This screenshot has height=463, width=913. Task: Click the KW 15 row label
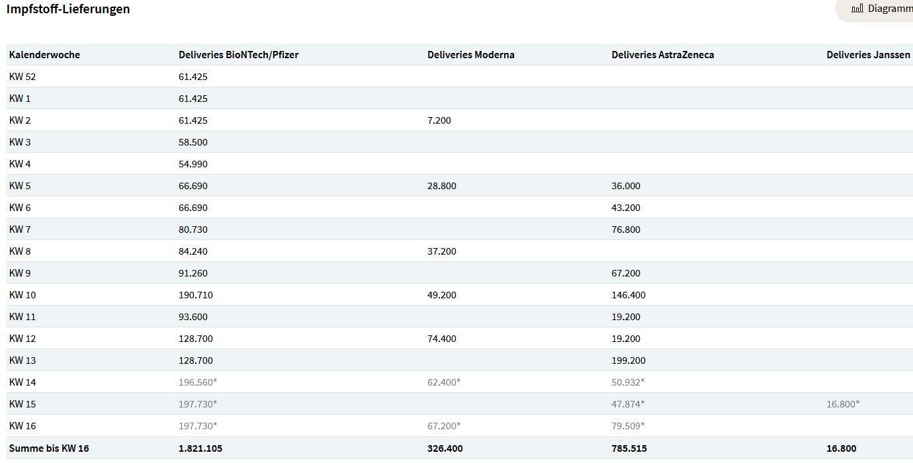click(22, 404)
